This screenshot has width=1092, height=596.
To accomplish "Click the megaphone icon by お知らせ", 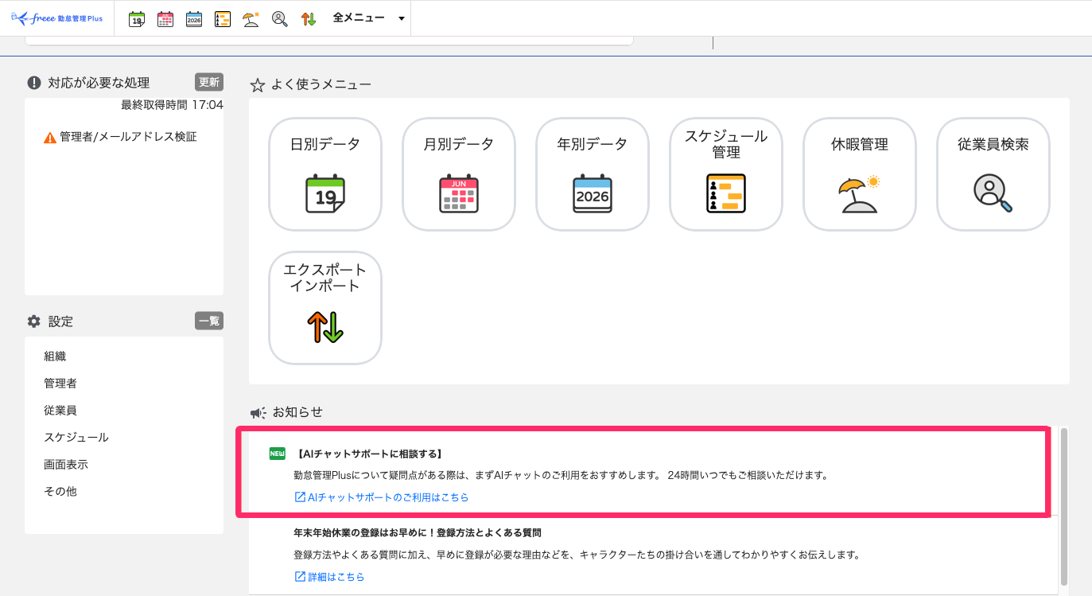I will [258, 413].
